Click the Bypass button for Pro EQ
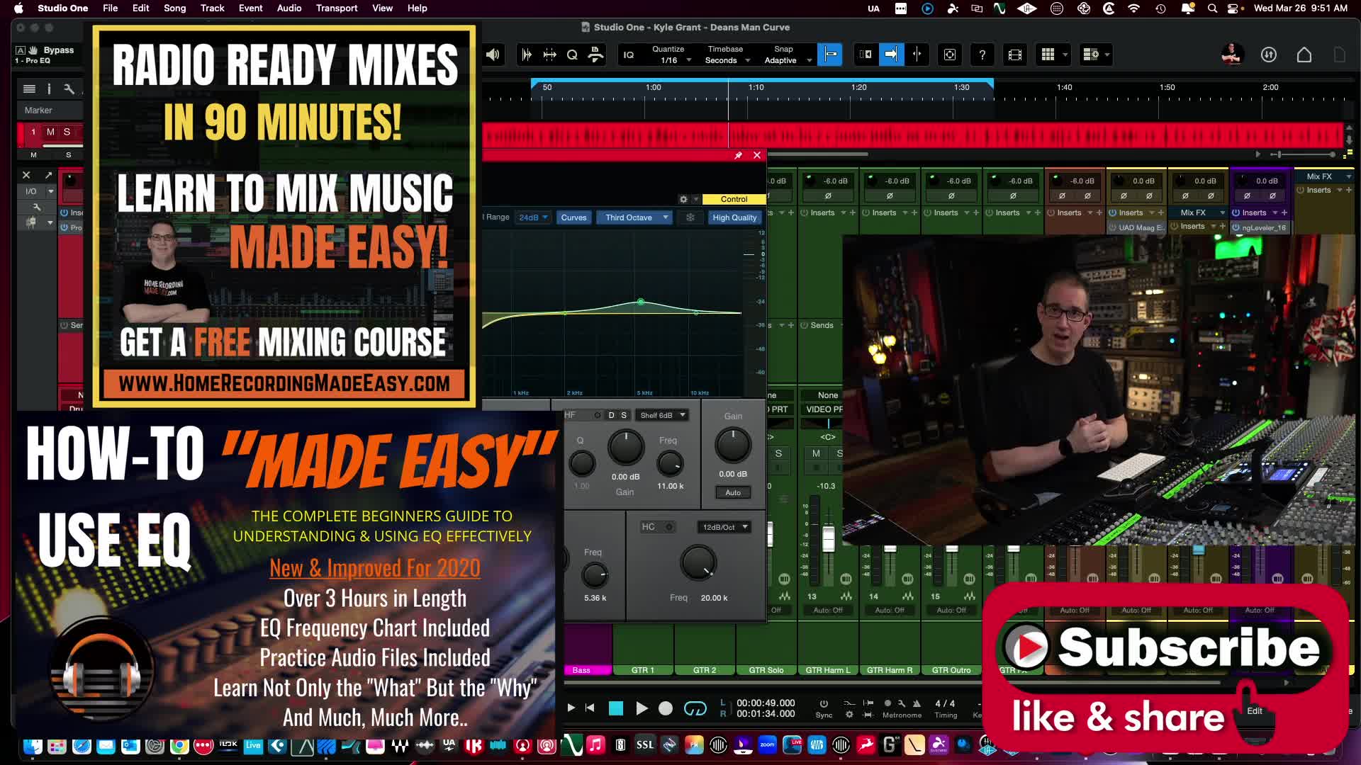1361x765 pixels. click(x=58, y=50)
